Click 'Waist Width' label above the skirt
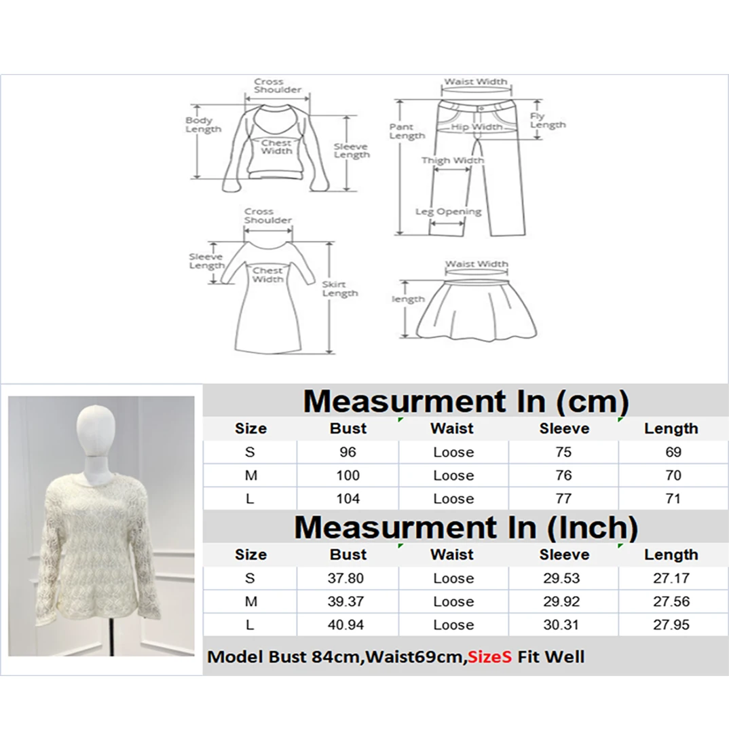 tap(476, 263)
